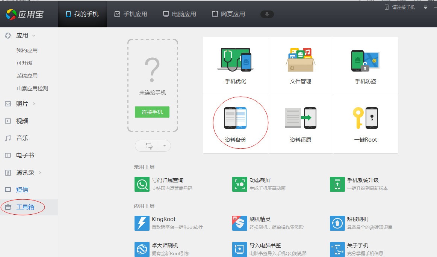Open the 资料还原 data restore tile

(301, 124)
